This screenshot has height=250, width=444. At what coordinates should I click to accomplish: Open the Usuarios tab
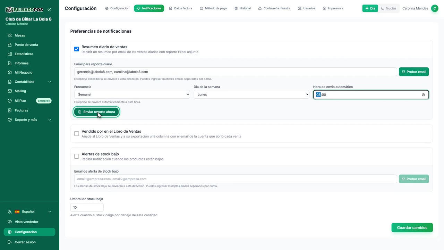point(307,8)
